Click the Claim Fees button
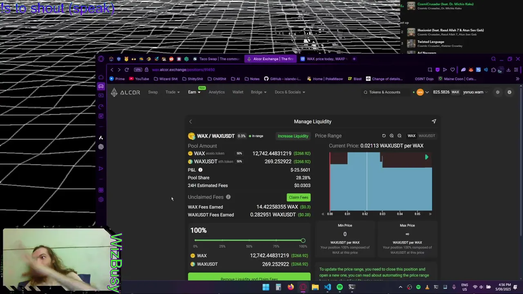The image size is (523, 294). tap(299, 197)
